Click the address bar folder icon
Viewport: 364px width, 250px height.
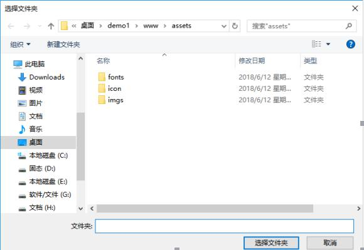[x=64, y=26]
